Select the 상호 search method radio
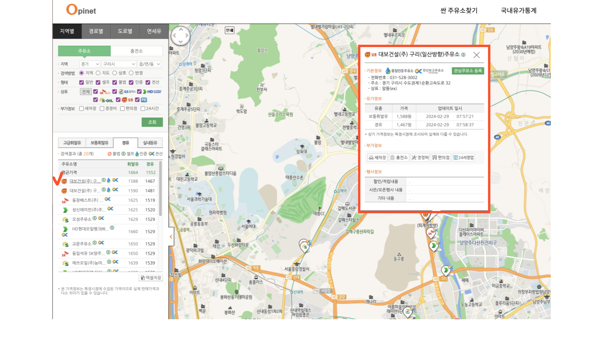Image resolution: width=603 pixels, height=339 pixels. [114, 73]
